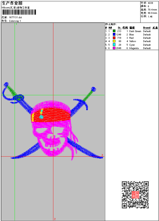Click stitch count 719 in Red row
Viewport: 159px width, 221px height.
pos(119,38)
